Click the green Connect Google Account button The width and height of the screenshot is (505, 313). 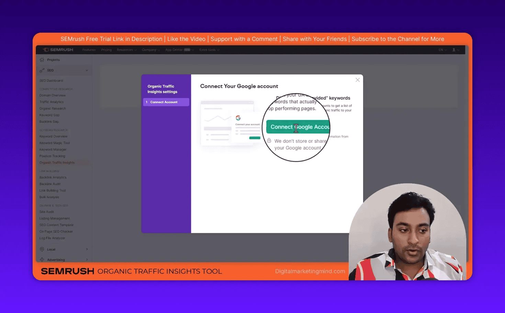click(298, 127)
